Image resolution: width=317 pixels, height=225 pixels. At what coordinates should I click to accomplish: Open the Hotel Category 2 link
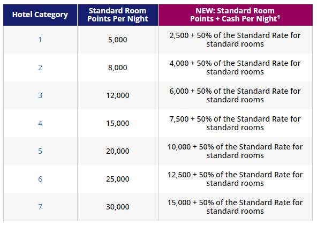(40, 67)
